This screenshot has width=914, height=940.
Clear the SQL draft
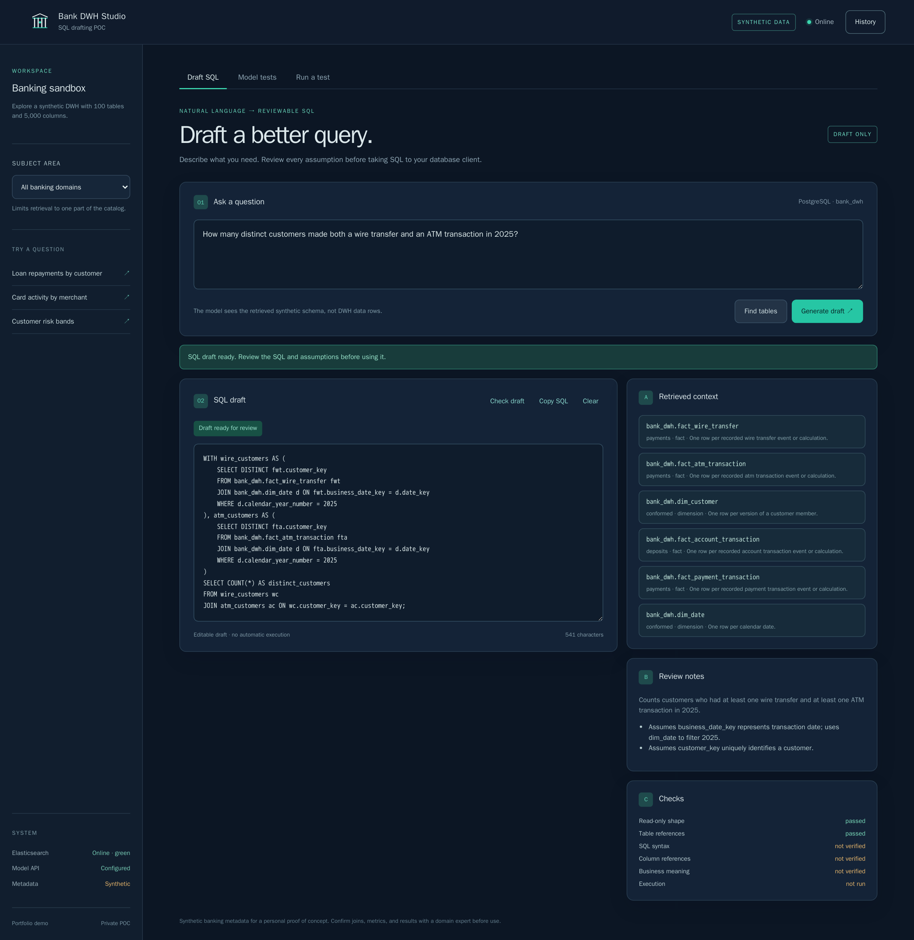point(590,401)
